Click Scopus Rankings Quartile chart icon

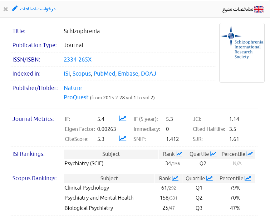(209, 178)
